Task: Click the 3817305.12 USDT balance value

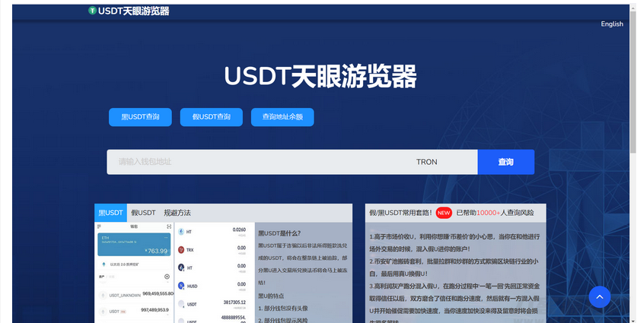Action: click(x=234, y=302)
